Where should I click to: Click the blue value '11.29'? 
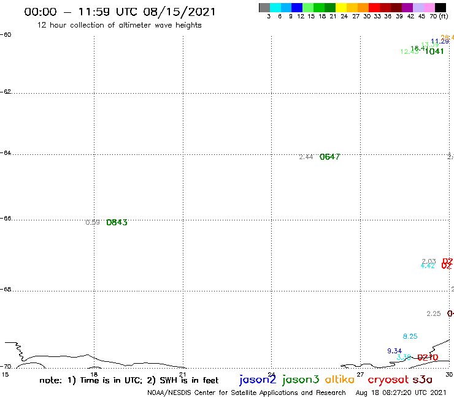click(x=439, y=42)
